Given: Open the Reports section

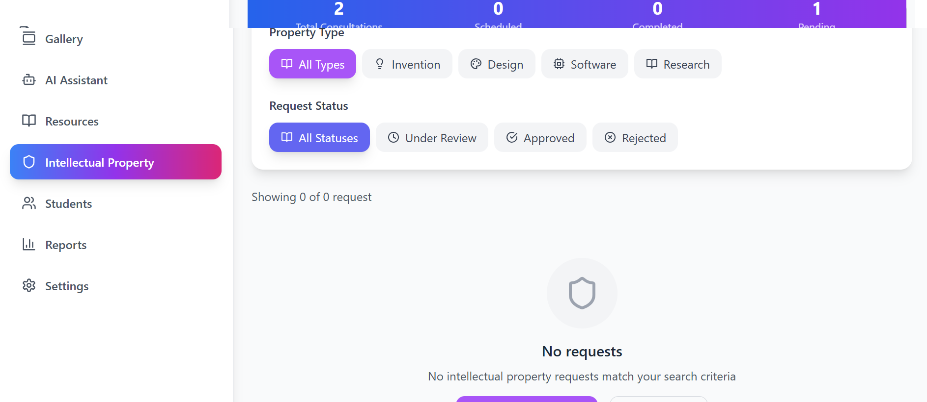Looking at the screenshot, I should 115,244.
